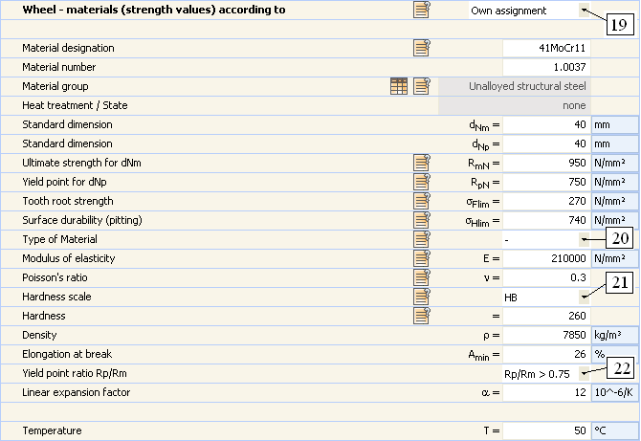Open the Own assignment dropdown
The image size is (641, 441).
click(584, 11)
